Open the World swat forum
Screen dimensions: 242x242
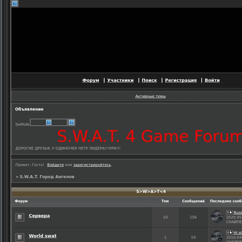pos(43,236)
